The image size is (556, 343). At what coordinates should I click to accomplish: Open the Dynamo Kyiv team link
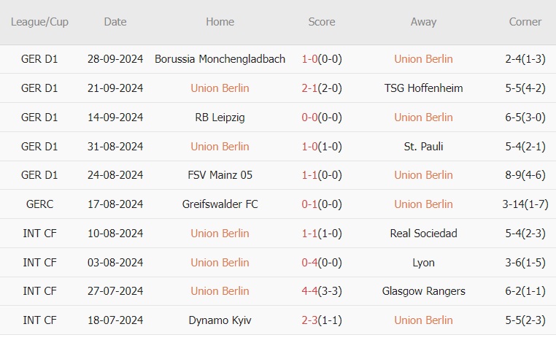coord(220,320)
